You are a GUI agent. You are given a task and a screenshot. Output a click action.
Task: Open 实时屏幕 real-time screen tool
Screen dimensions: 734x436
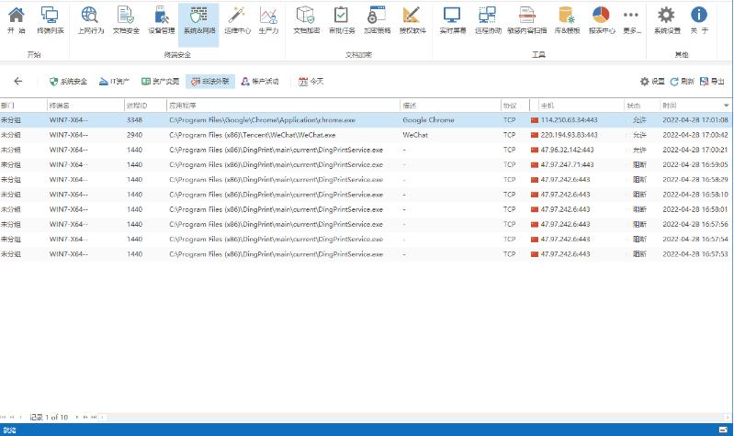[x=451, y=19]
